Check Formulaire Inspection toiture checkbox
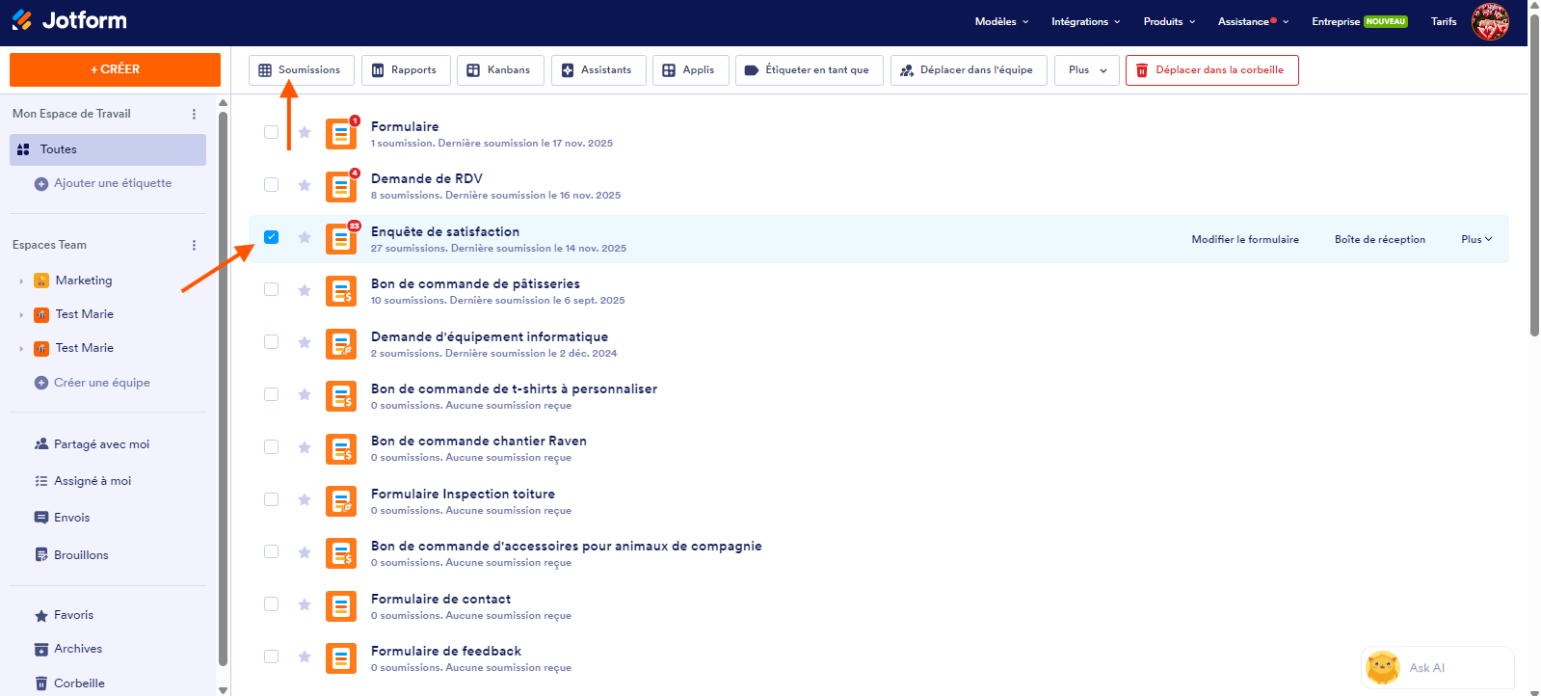1541x696 pixels. [272, 499]
